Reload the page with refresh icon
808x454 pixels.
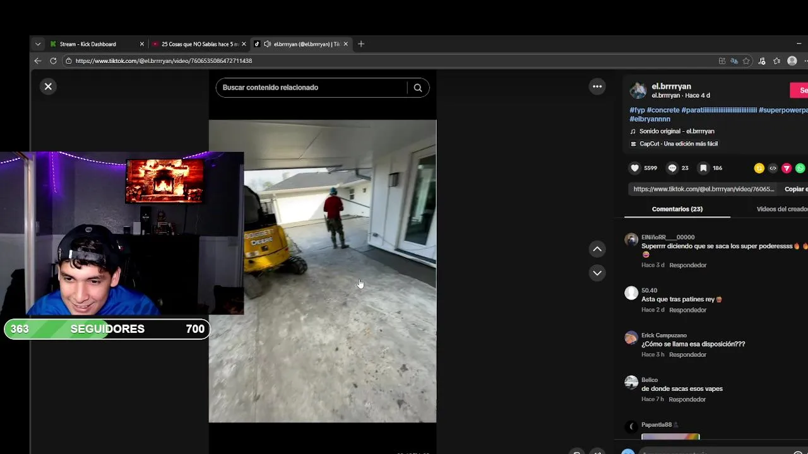pos(53,61)
